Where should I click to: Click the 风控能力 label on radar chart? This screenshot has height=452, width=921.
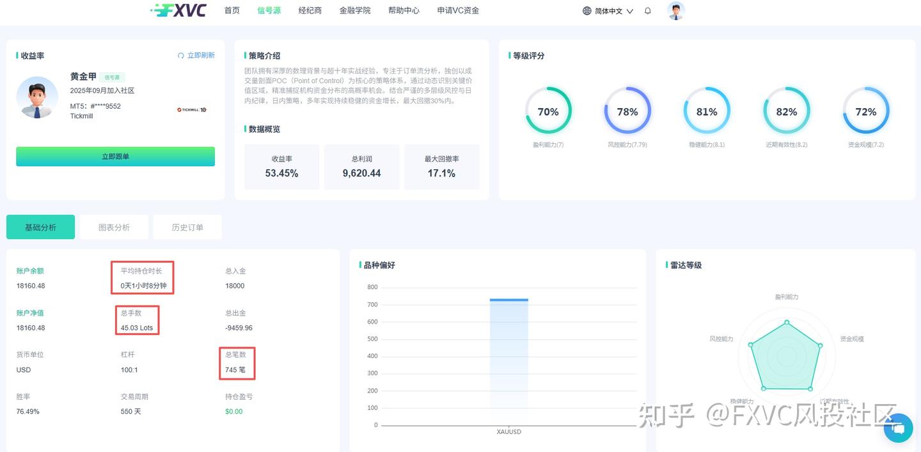tap(721, 339)
